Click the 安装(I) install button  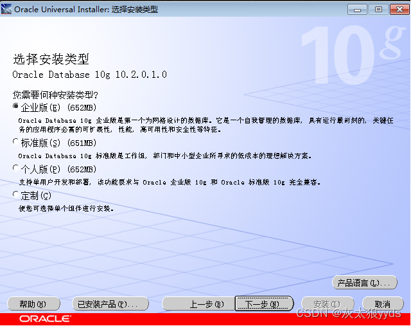click(328, 304)
